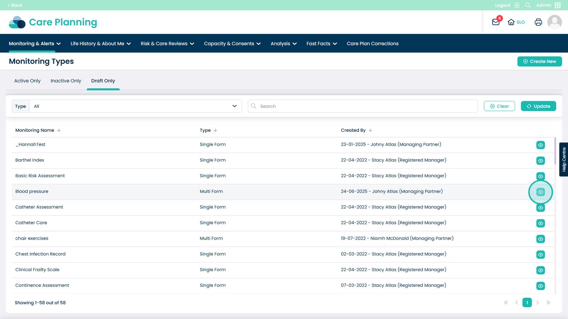View the Catheter Care eye icon
This screenshot has width=568, height=319.
coord(540,223)
